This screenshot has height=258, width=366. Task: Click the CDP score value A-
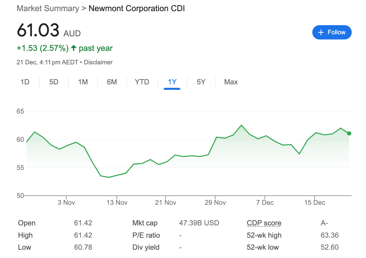pos(324,223)
